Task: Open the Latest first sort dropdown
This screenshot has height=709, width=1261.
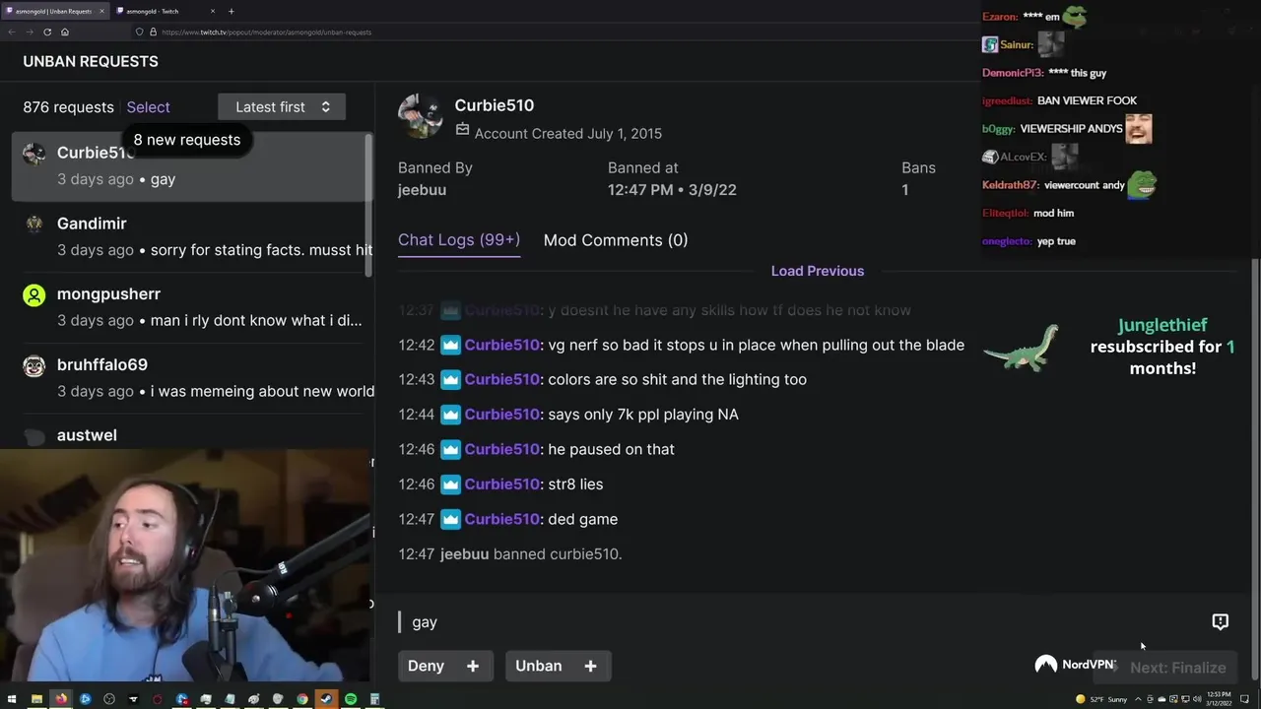Action: coord(282,106)
